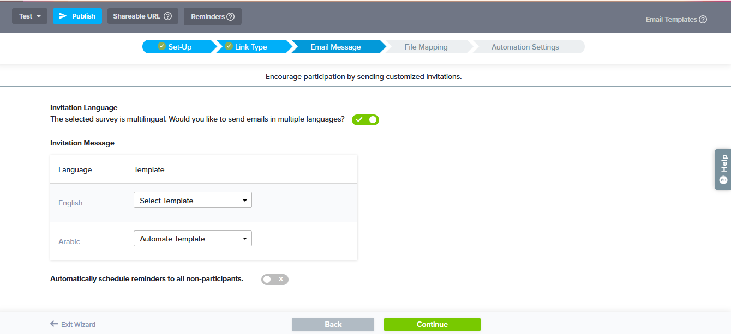Click the Reminders help question mark icon
The image size is (731, 334).
point(231,17)
